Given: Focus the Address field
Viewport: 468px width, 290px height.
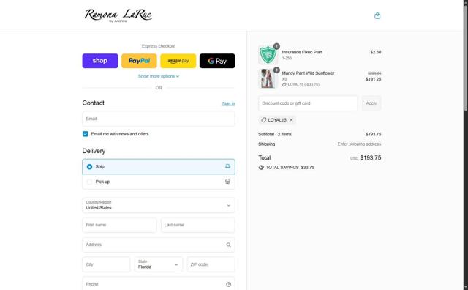Looking at the screenshot, I should coord(159,245).
